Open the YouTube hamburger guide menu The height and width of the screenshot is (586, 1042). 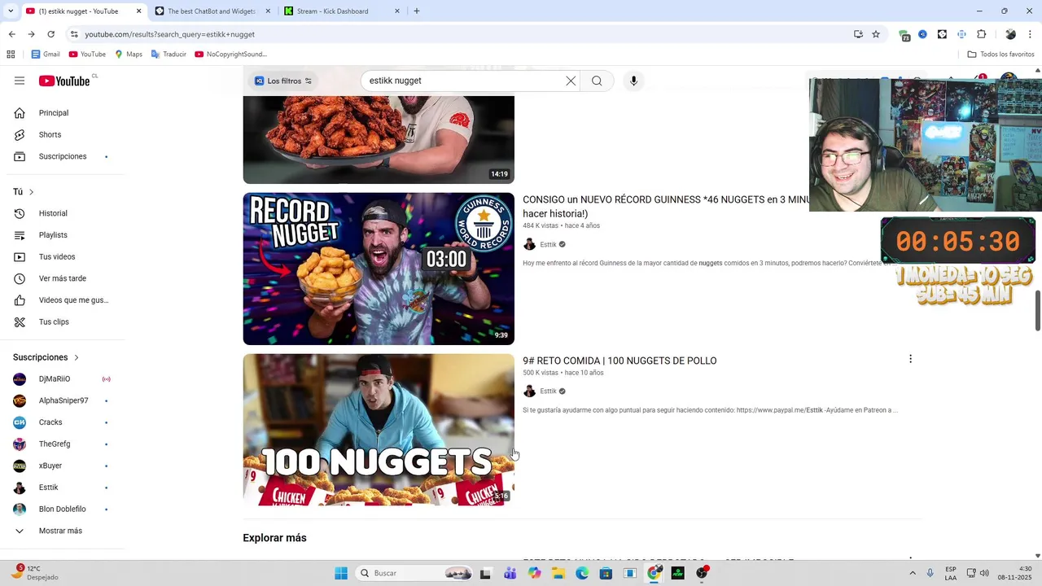pyautogui.click(x=20, y=81)
